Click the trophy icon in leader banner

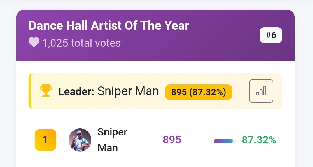click(46, 91)
